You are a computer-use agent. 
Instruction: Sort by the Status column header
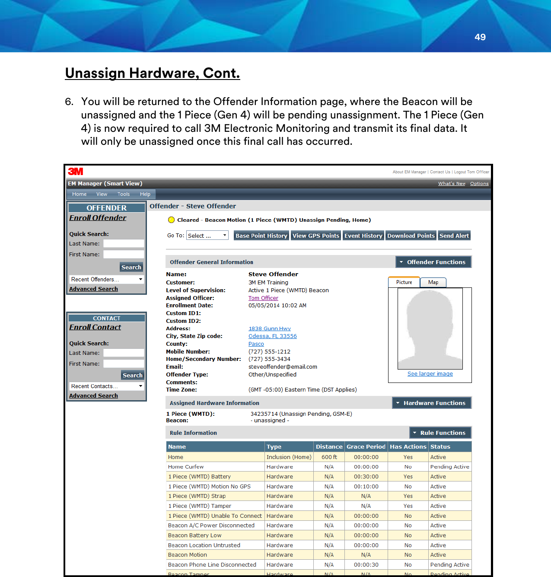coord(450,446)
